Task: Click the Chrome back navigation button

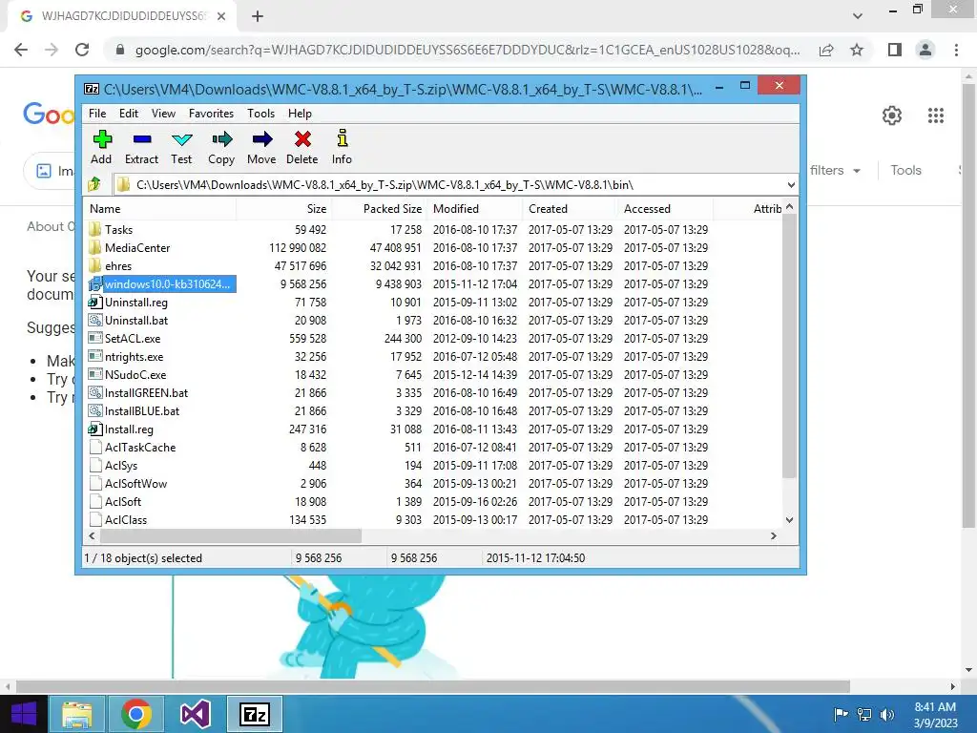Action: click(x=21, y=50)
